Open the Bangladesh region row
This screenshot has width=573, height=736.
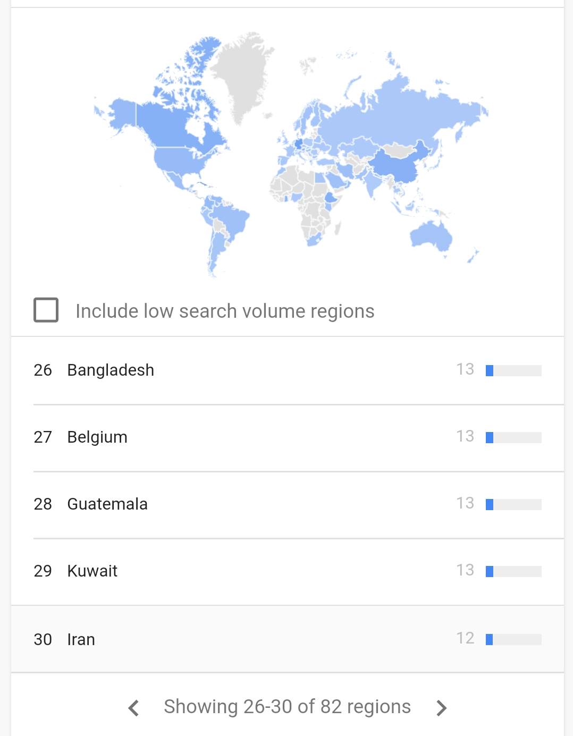[287, 370]
